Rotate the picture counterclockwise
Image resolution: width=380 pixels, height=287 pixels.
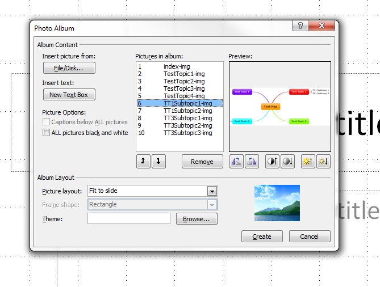236,162
